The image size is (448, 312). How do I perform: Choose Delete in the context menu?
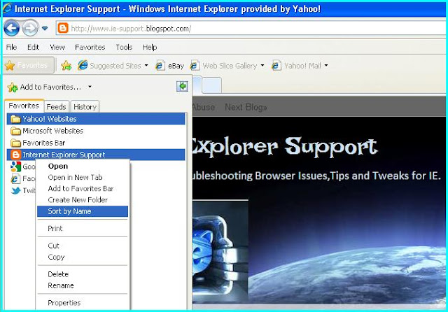tap(83, 274)
